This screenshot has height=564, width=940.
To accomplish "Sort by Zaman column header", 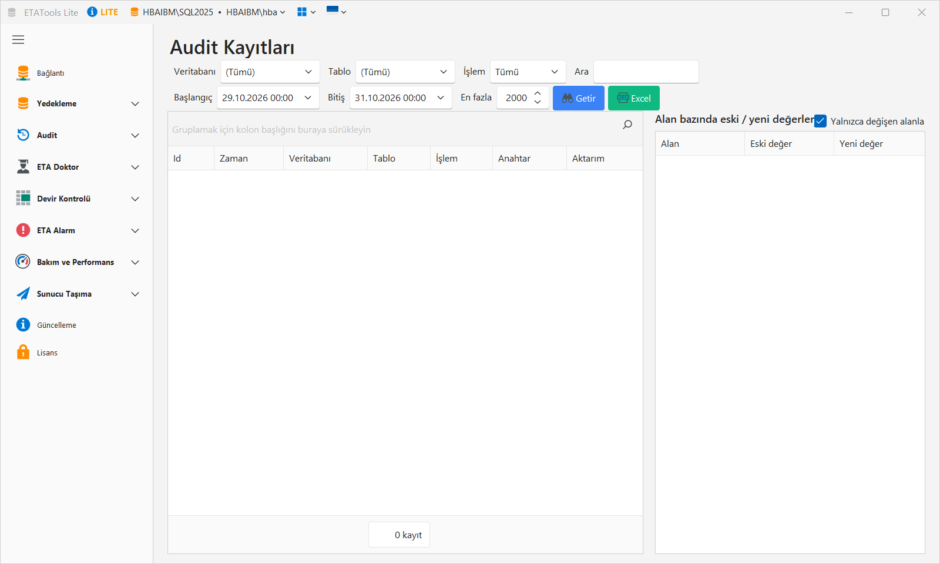I will click(x=249, y=159).
